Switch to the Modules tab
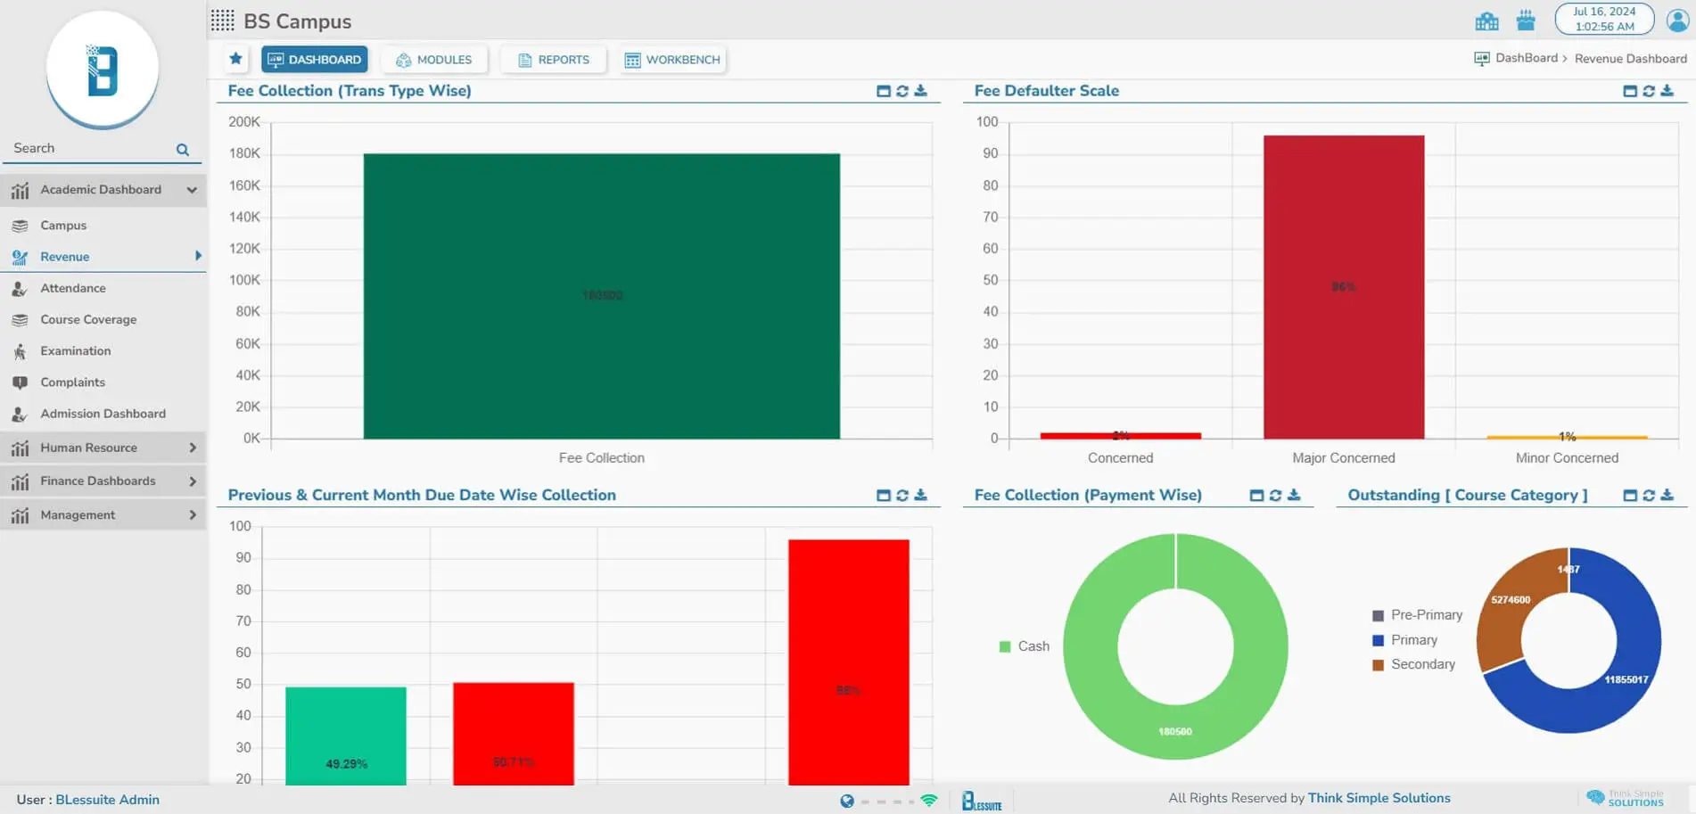1696x814 pixels. click(x=434, y=60)
